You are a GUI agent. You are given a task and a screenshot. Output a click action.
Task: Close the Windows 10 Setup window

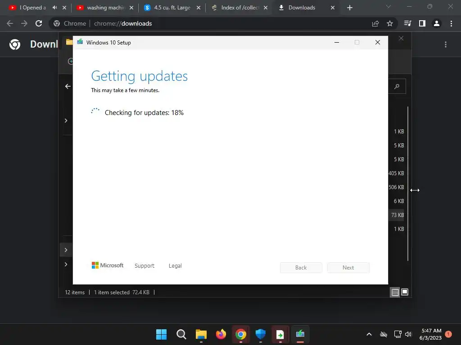(378, 43)
